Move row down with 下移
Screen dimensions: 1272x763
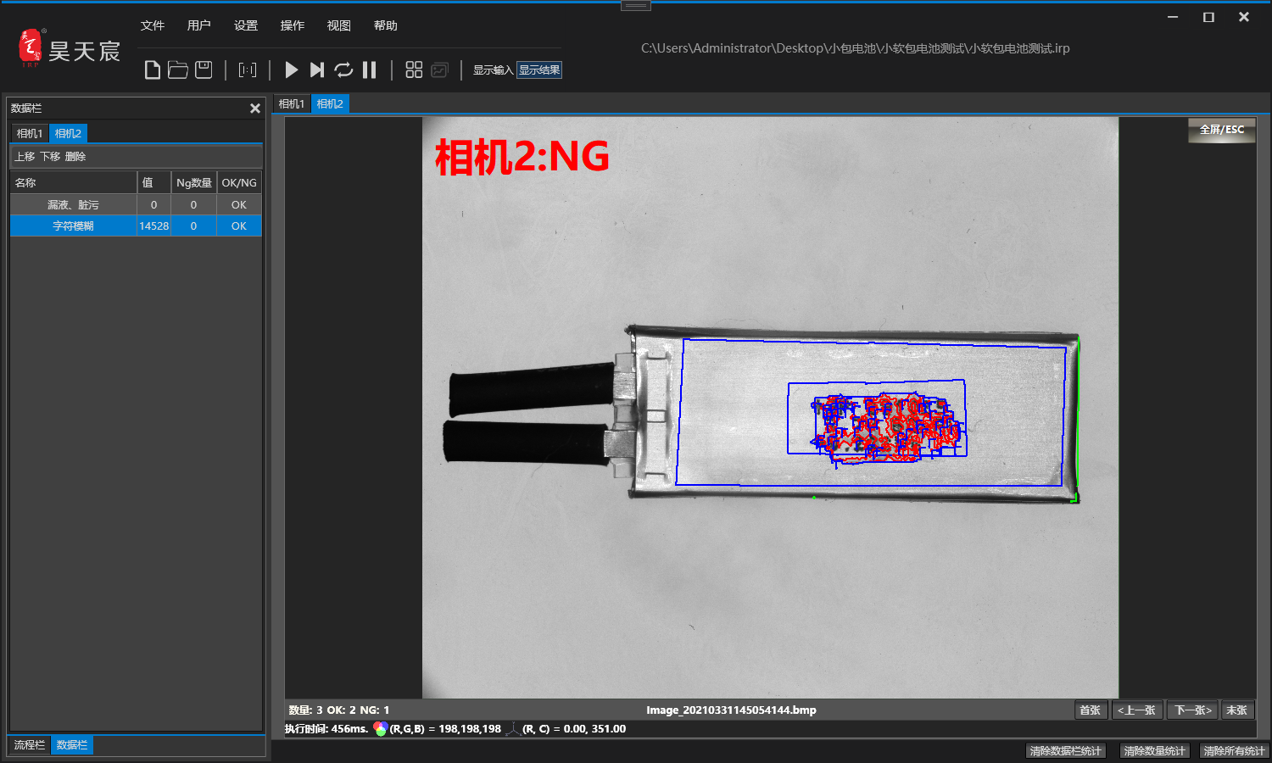(50, 156)
